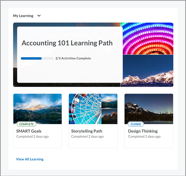Click the COMPLETE status badge
Viewport: 186px width, 176px height.
click(26, 124)
